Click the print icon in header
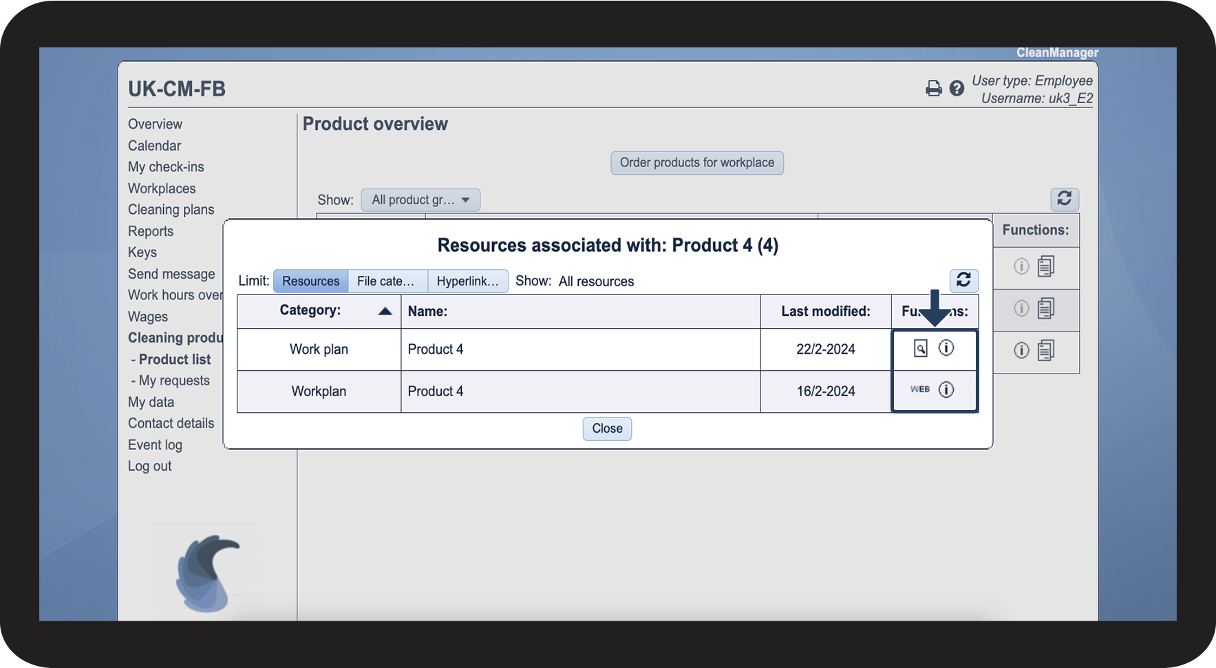The height and width of the screenshot is (668, 1216). 933,89
